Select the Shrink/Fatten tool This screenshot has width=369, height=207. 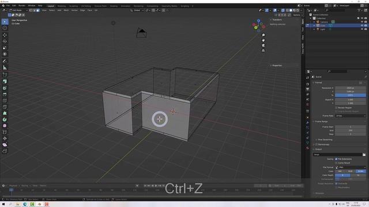click(x=5, y=139)
